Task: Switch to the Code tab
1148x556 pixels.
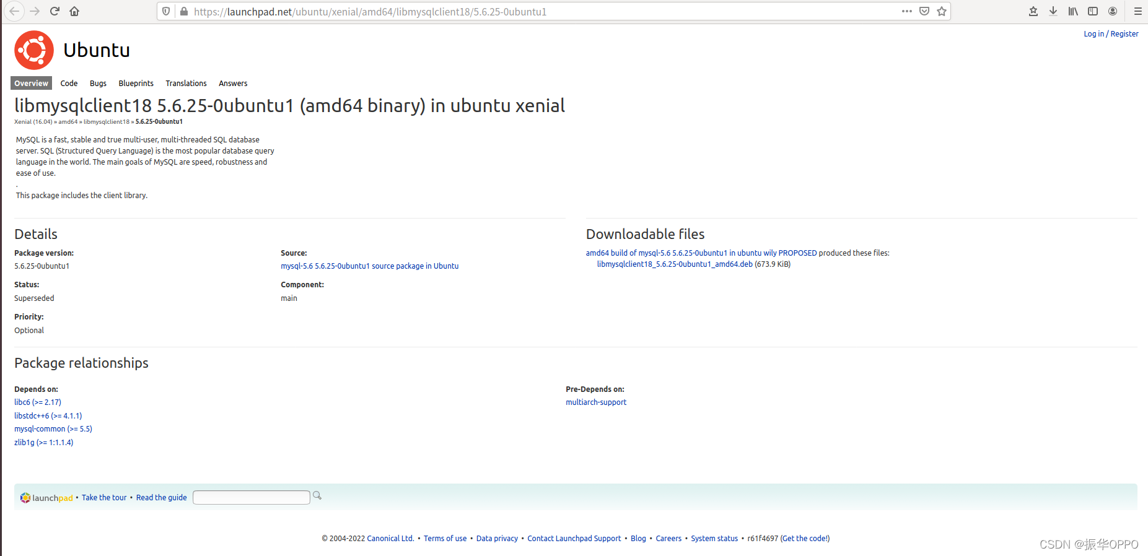Action: coord(69,83)
